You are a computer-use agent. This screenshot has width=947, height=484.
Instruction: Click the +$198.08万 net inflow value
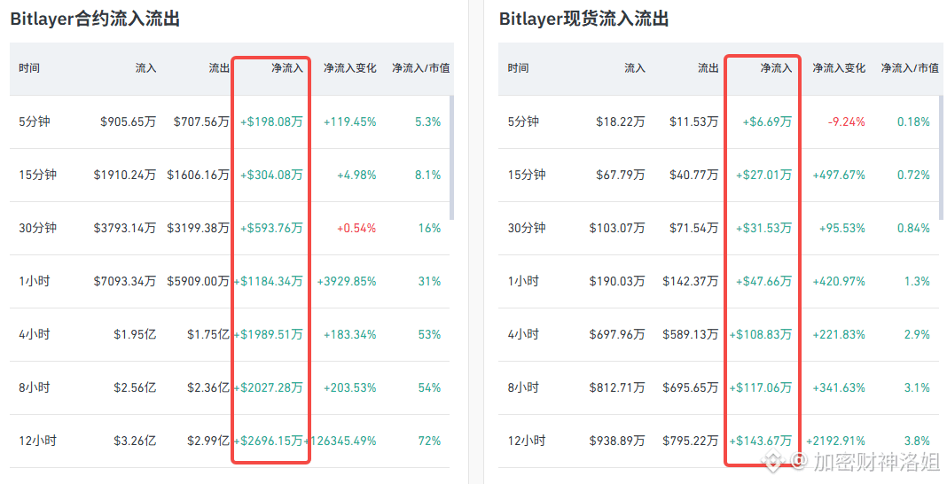[x=272, y=122]
